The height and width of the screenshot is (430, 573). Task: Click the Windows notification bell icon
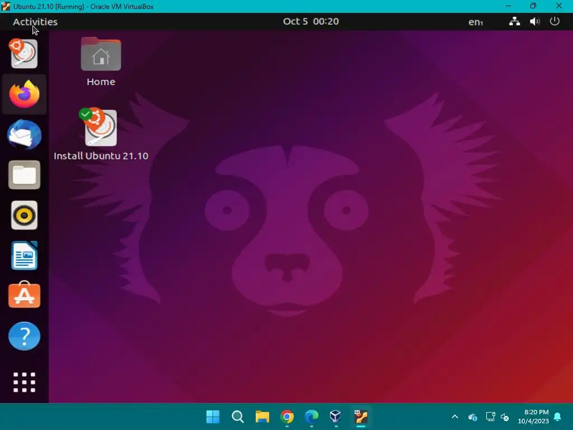(x=558, y=417)
